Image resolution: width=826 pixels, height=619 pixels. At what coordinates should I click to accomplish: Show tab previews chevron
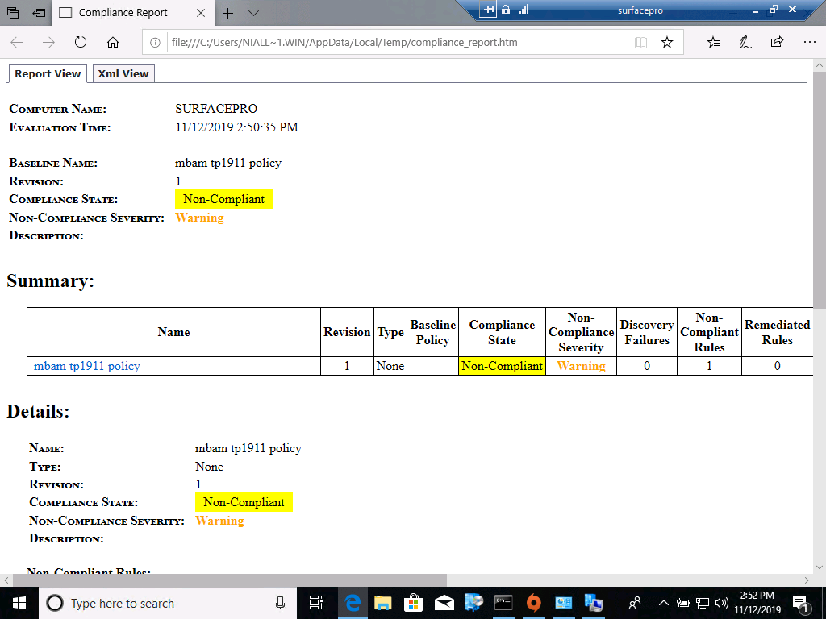(x=253, y=13)
